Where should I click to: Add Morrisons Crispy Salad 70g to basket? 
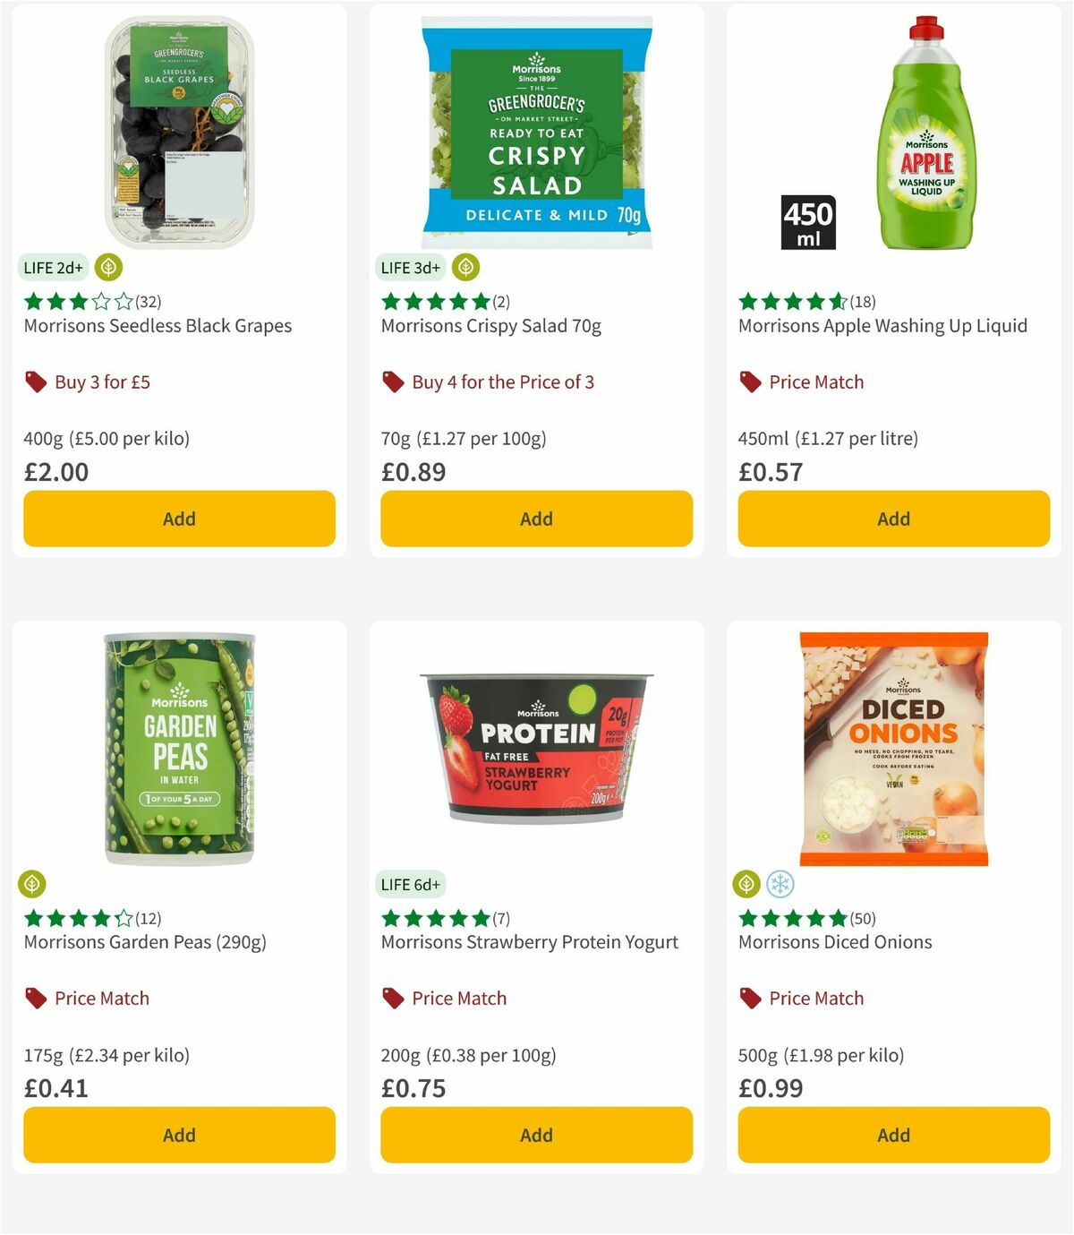535,519
